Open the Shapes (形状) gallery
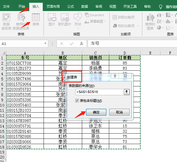 pos(78,19)
